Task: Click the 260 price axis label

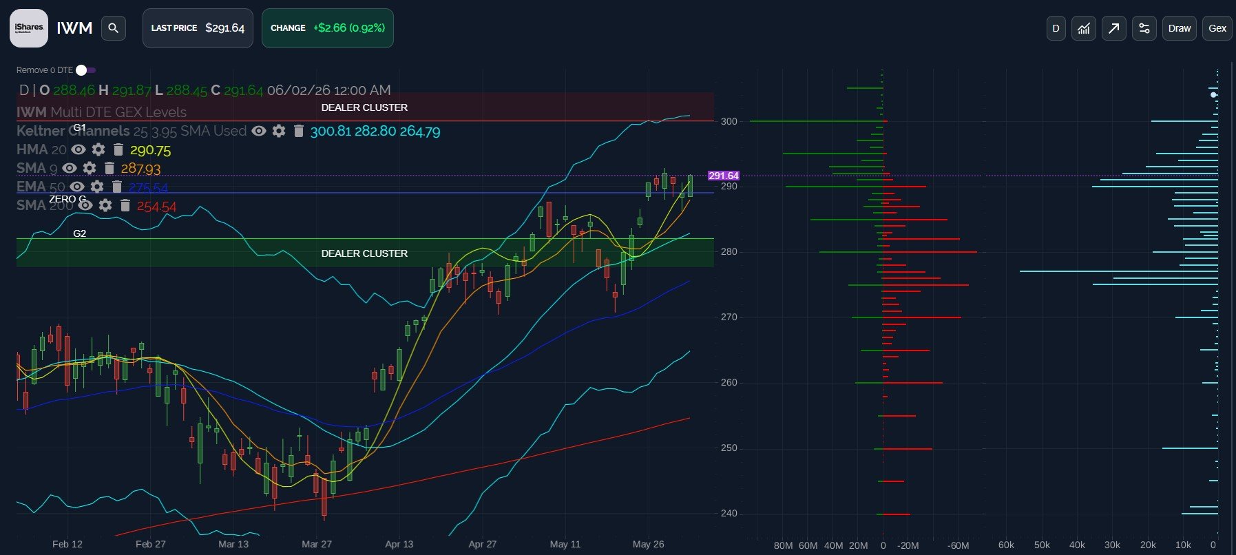Action: (x=729, y=383)
